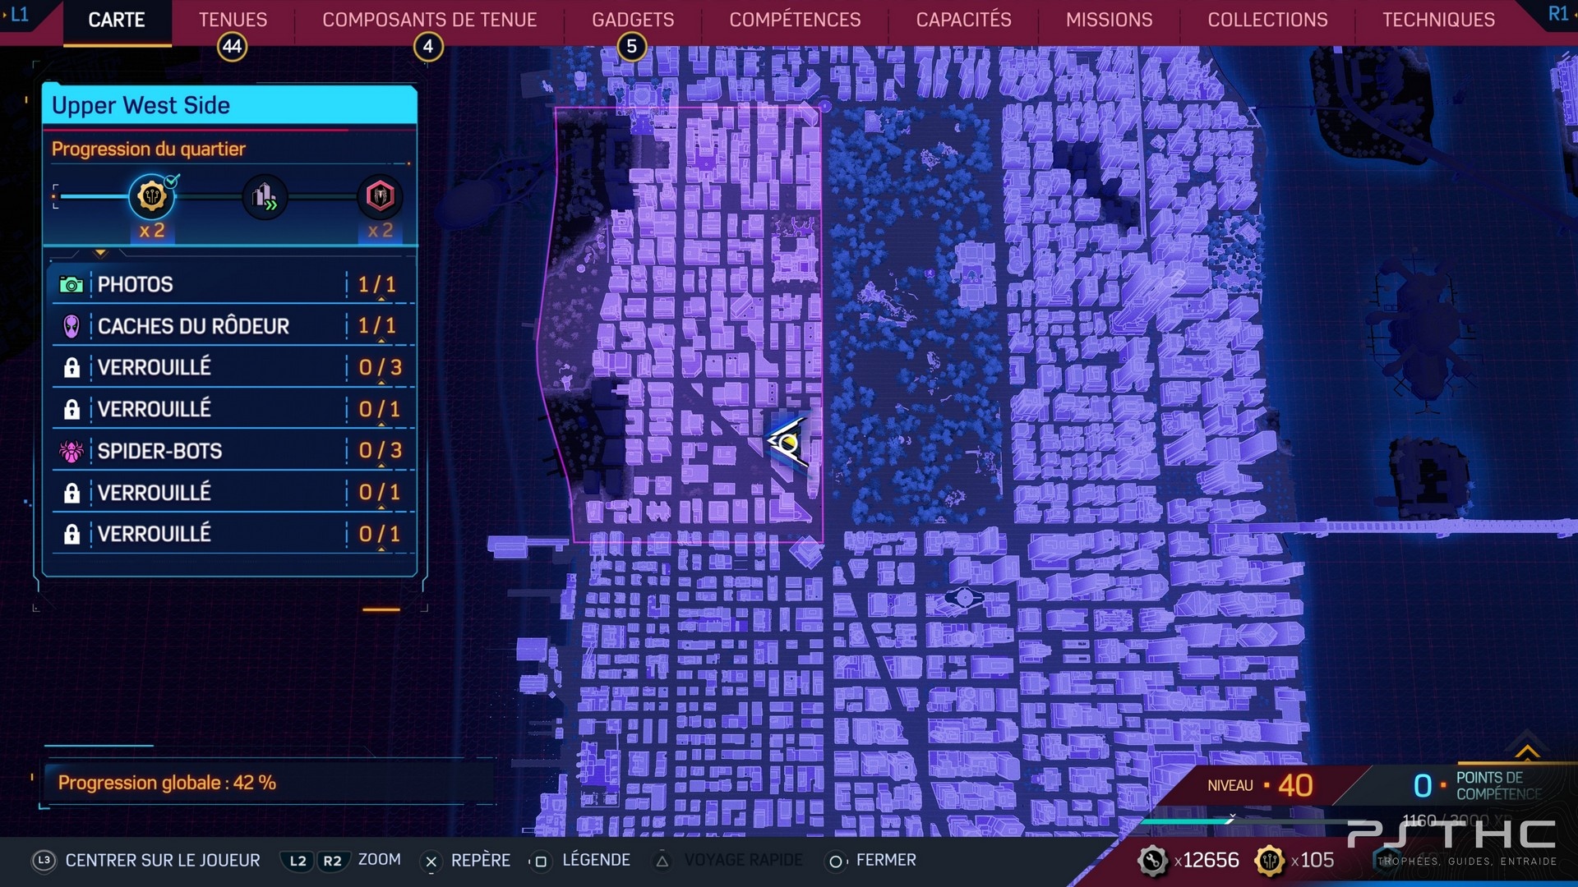Image resolution: width=1578 pixels, height=887 pixels.
Task: Select REPÈRE to place a waypoint
Action: point(481,860)
